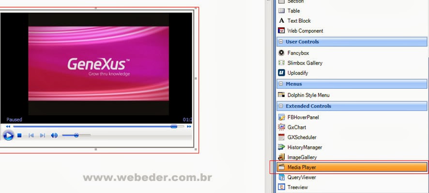
Task: Collapse the User Controls group
Action: point(281,41)
